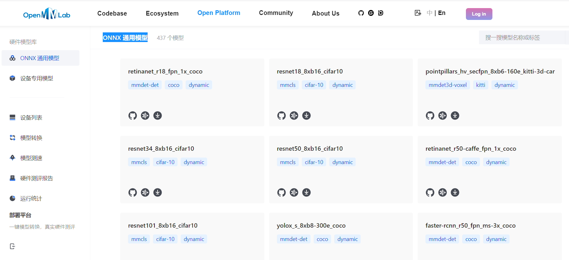The height and width of the screenshot is (260, 569).
Task: Open Bilibili icon in top navigation
Action: 381,13
